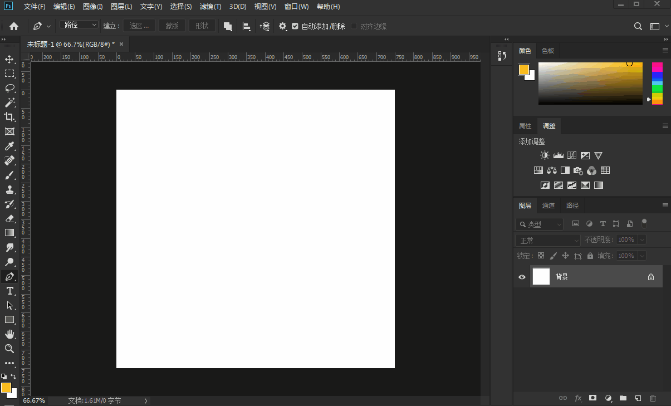
Task: Toggle the layer filter on/off switch
Action: point(644,224)
